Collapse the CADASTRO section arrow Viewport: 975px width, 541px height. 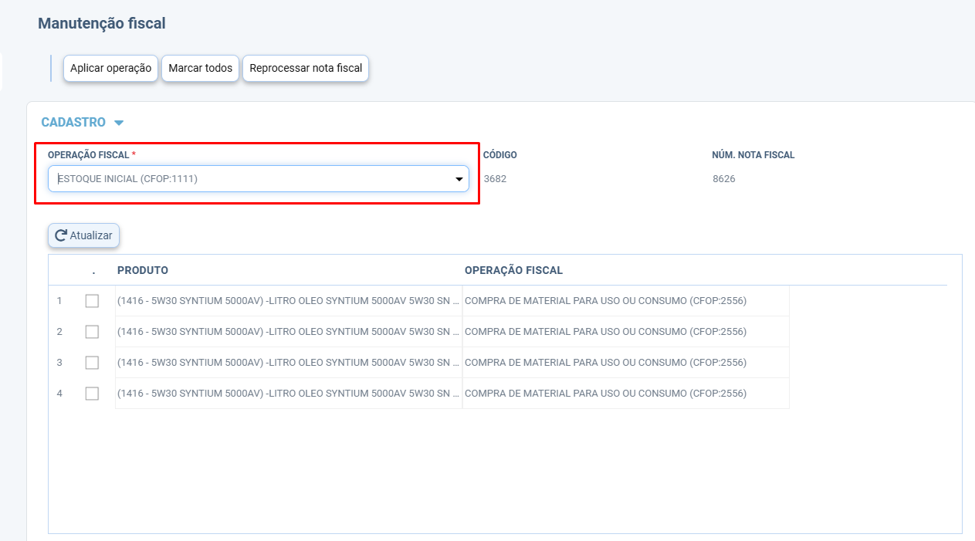click(x=119, y=123)
